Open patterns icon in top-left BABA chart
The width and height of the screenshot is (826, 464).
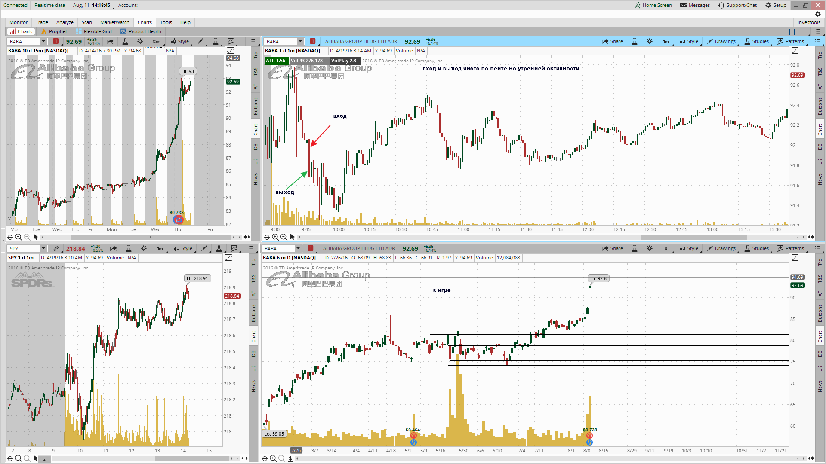pyautogui.click(x=231, y=41)
